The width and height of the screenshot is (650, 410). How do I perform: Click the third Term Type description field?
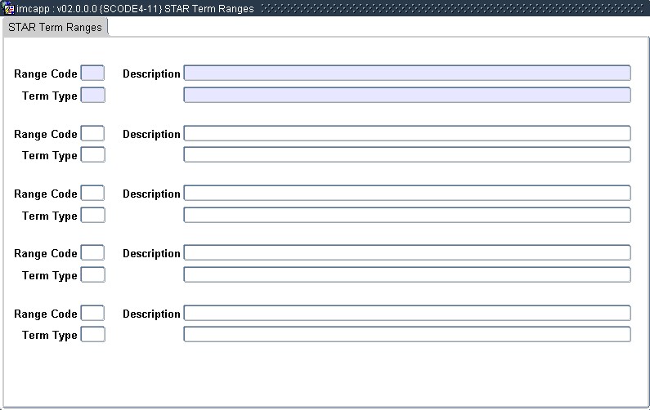pyautogui.click(x=407, y=215)
